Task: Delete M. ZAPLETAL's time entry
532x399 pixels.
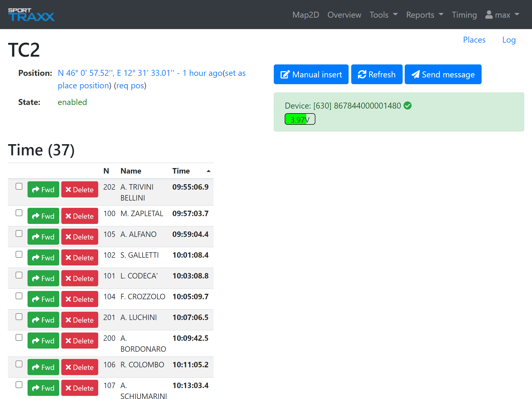Action: pos(79,216)
